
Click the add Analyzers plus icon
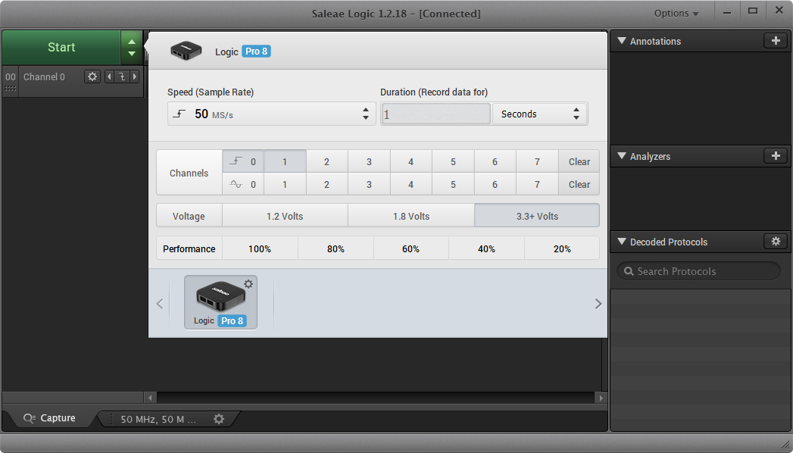tap(775, 156)
